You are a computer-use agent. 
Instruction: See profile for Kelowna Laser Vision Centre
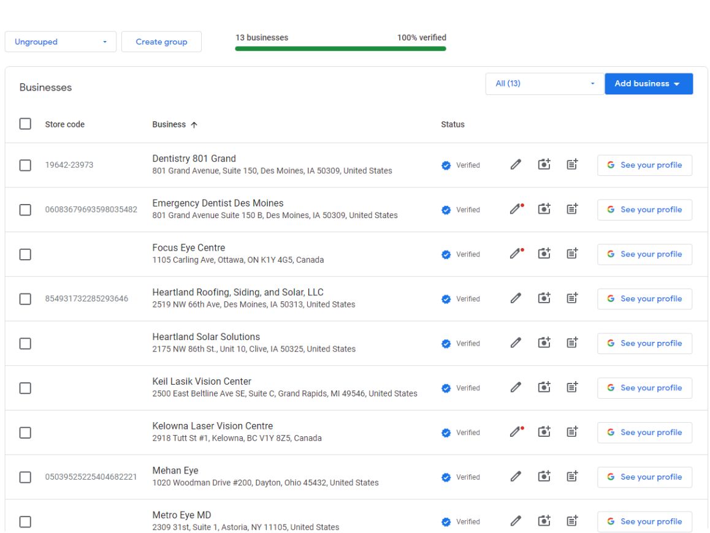[x=644, y=433]
